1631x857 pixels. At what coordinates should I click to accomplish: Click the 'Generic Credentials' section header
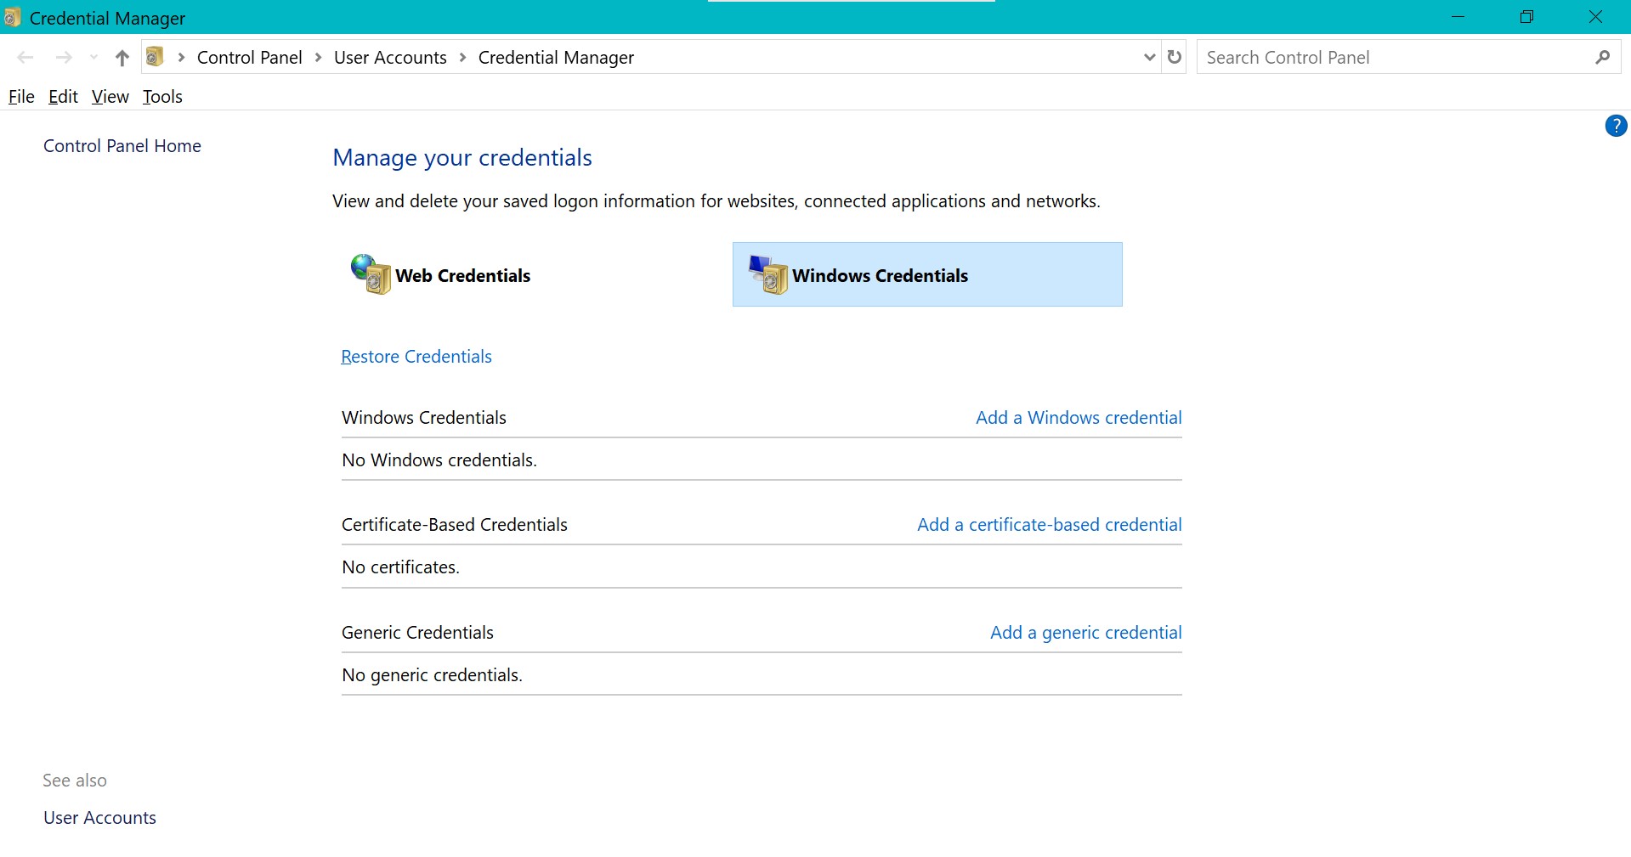(417, 633)
